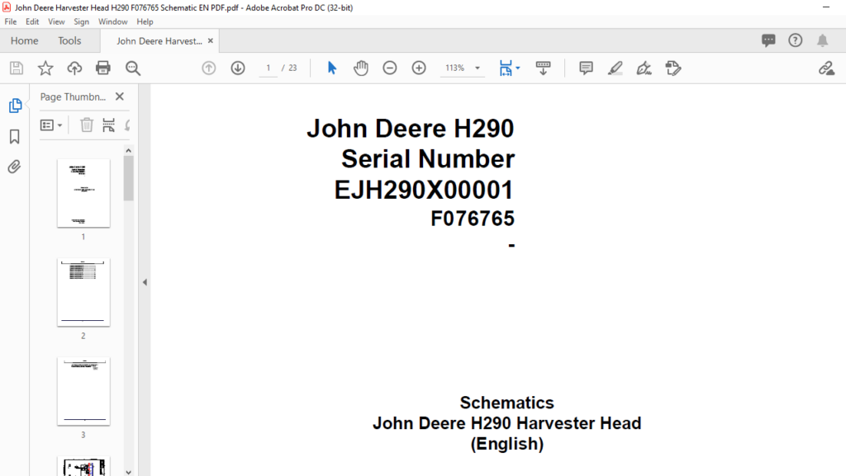Open the stamp tool icon
This screenshot has height=476, width=846.
click(673, 68)
